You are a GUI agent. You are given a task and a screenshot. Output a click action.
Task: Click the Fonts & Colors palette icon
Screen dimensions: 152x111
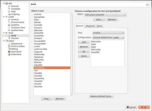9,46
